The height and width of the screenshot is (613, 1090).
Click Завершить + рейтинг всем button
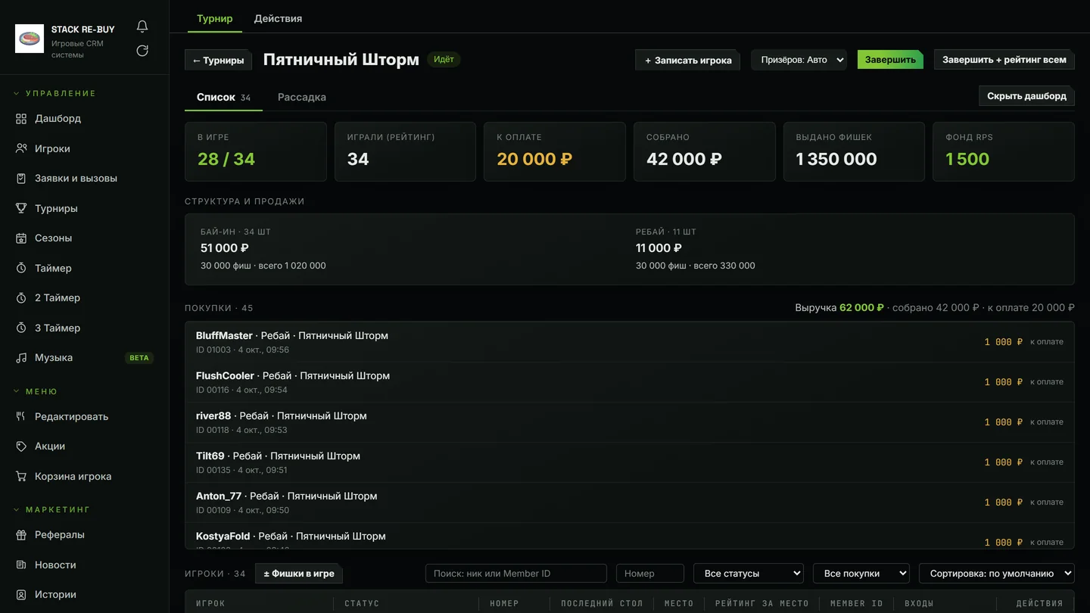point(1004,60)
